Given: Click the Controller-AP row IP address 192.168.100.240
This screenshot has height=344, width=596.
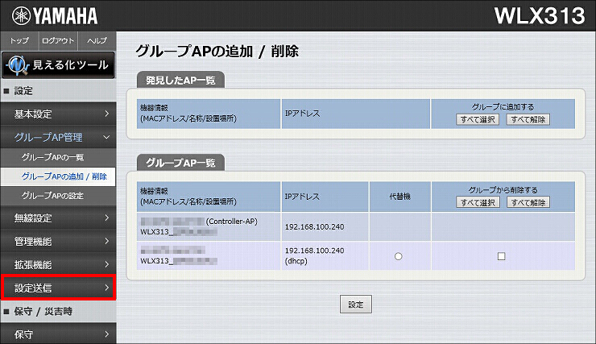Looking at the screenshot, I should (314, 227).
